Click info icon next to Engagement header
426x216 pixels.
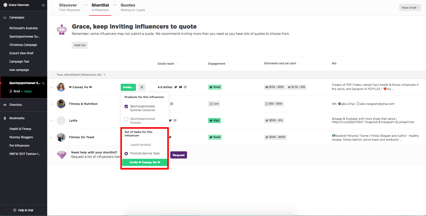[229, 64]
